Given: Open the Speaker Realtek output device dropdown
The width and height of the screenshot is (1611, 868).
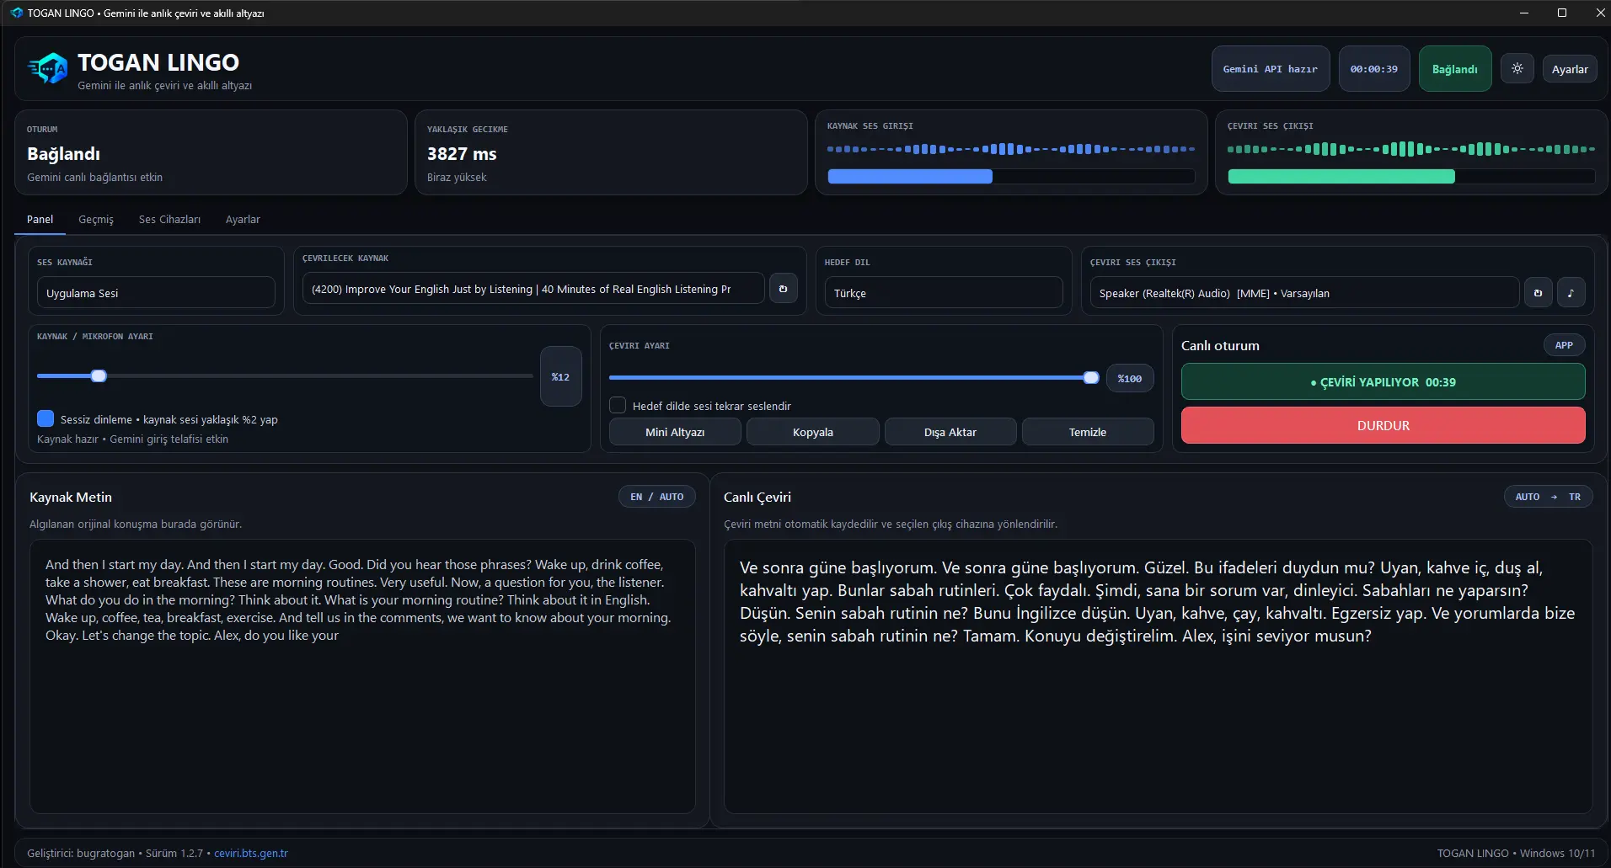Looking at the screenshot, I should pyautogui.click(x=1304, y=293).
